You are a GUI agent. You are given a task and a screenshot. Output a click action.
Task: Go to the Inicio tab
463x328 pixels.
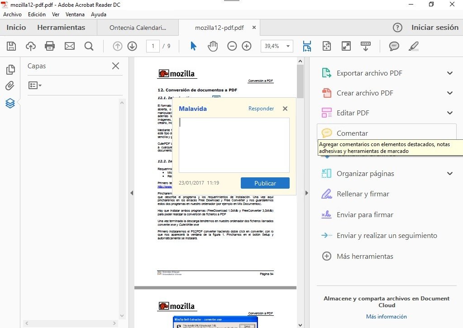coord(16,28)
